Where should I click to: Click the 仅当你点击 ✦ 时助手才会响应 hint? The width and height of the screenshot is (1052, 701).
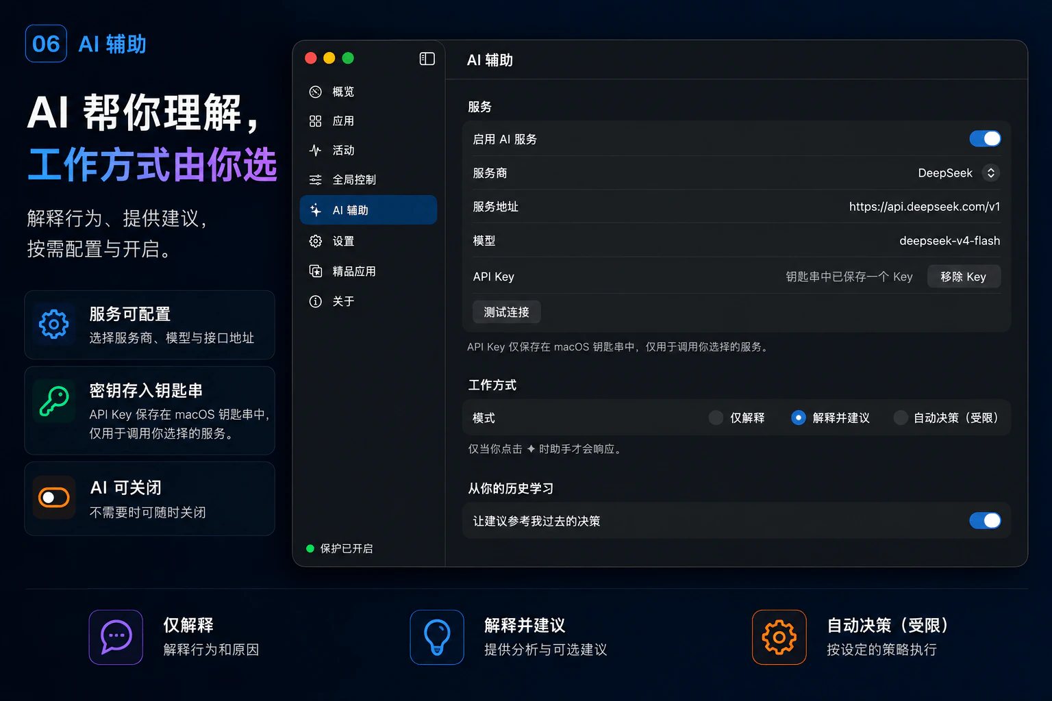click(x=545, y=449)
